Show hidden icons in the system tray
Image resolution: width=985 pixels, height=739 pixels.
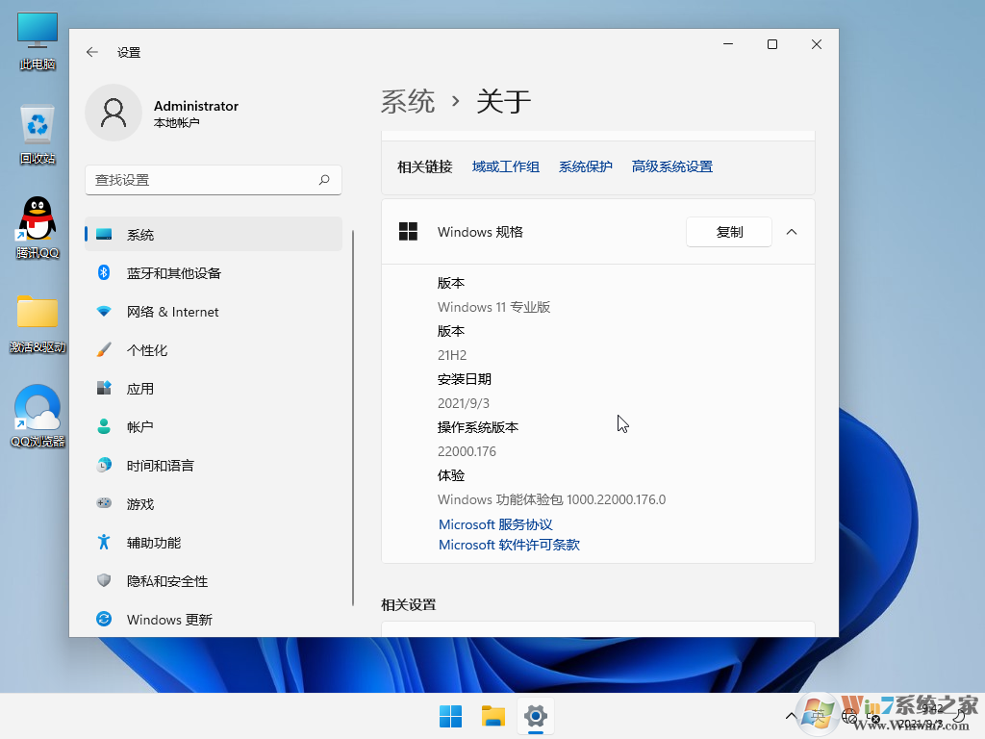point(791,716)
